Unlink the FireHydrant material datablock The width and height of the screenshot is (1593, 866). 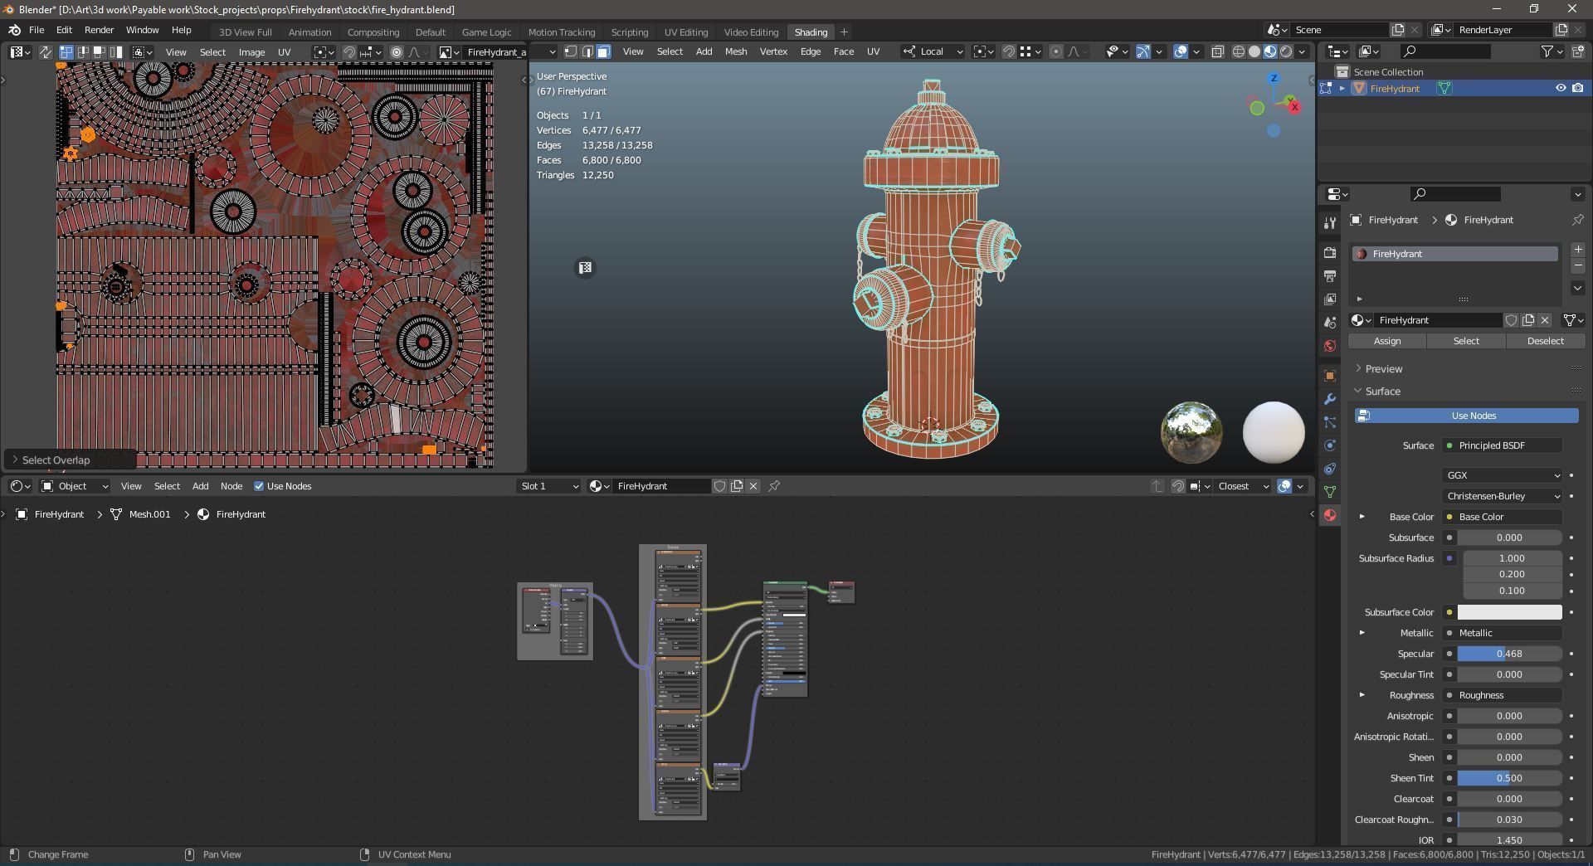point(1544,320)
